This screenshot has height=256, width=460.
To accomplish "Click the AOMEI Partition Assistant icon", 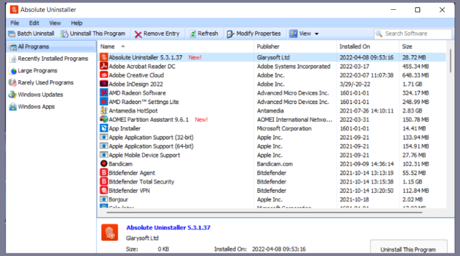I will click(104, 119).
